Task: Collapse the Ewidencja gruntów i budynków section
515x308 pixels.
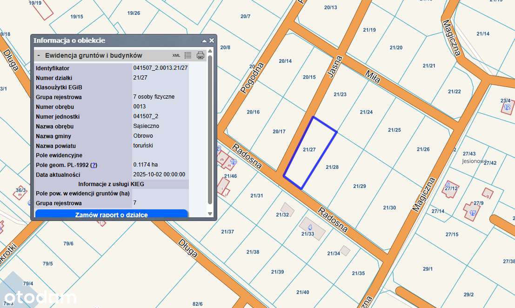Action: point(39,55)
